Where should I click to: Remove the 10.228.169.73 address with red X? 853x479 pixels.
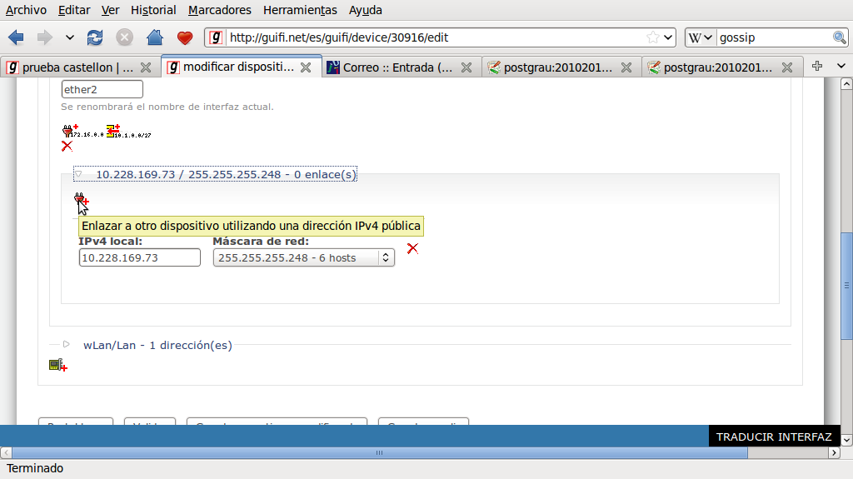tap(412, 248)
